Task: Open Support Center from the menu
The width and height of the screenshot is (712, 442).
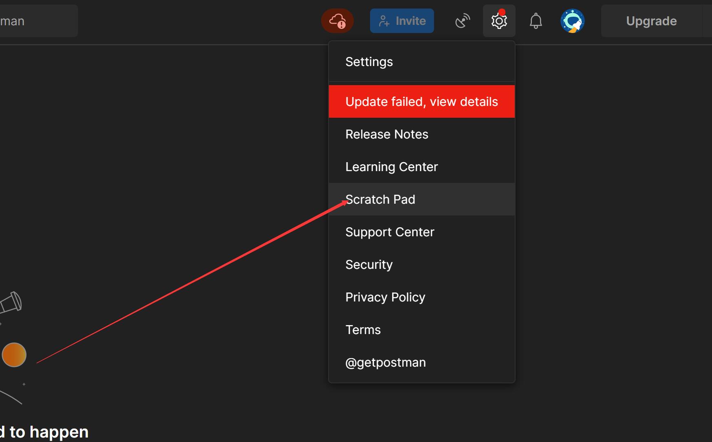Action: pyautogui.click(x=390, y=232)
